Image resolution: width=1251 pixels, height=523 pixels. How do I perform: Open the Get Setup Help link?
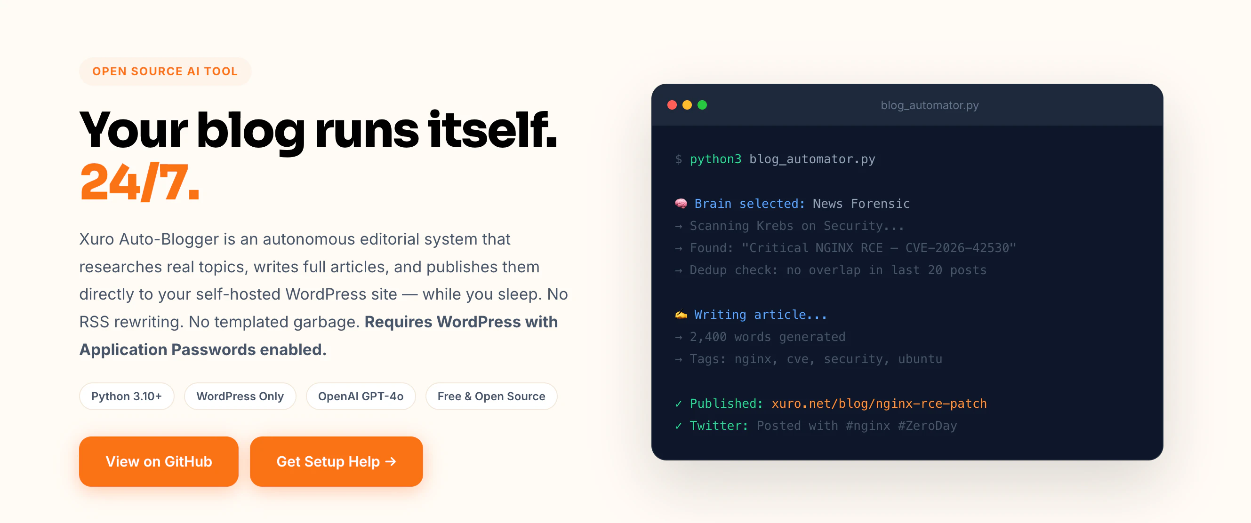pos(336,461)
